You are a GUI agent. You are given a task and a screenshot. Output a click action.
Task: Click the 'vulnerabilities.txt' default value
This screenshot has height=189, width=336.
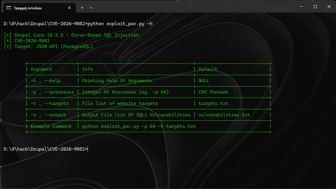(x=224, y=115)
